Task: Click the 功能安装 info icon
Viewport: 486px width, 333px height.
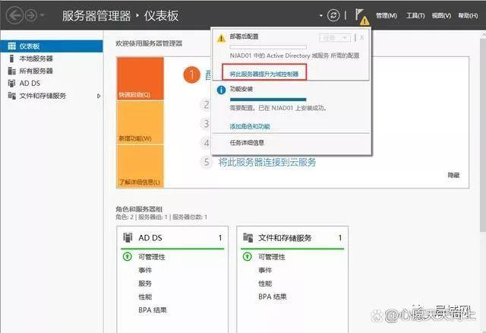Action: (221, 90)
